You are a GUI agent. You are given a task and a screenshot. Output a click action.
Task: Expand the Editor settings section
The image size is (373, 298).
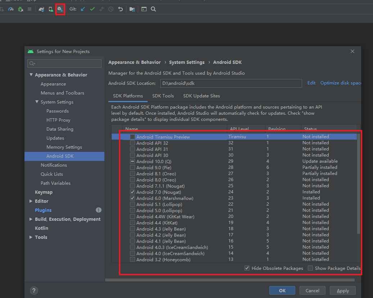click(x=31, y=201)
